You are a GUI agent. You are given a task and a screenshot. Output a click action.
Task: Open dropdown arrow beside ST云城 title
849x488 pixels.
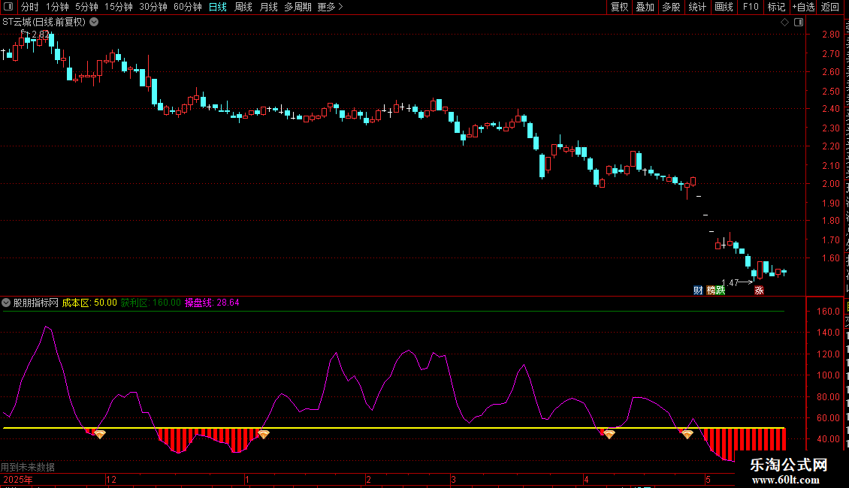coord(94,23)
